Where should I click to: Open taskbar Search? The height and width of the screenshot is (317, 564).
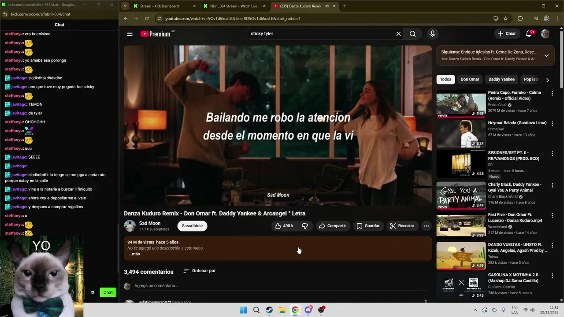256,310
